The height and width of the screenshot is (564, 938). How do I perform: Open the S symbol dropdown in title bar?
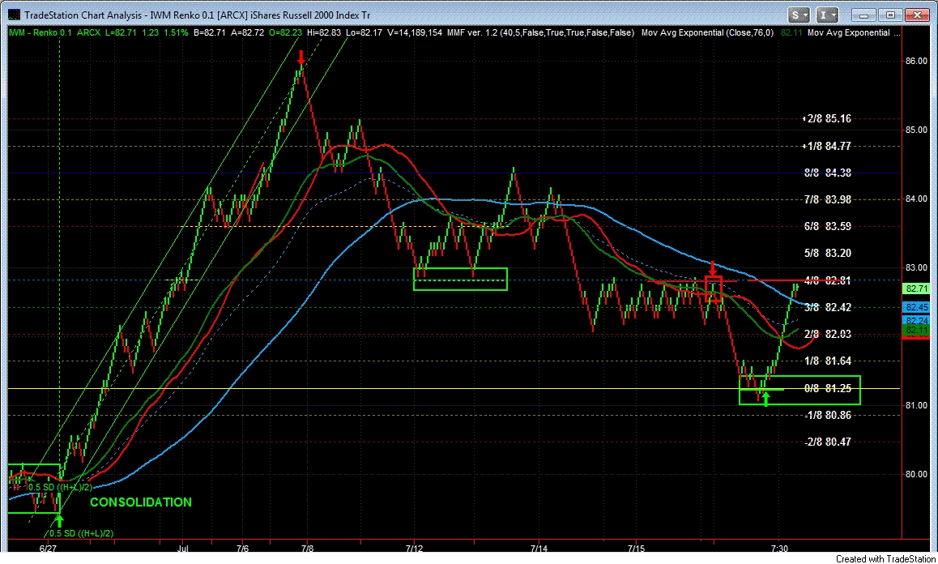(x=799, y=15)
